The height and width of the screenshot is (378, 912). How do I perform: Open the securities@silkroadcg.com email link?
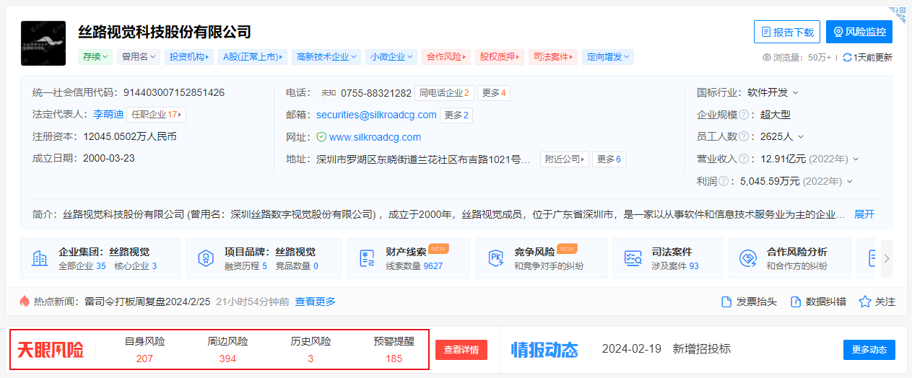(x=376, y=115)
